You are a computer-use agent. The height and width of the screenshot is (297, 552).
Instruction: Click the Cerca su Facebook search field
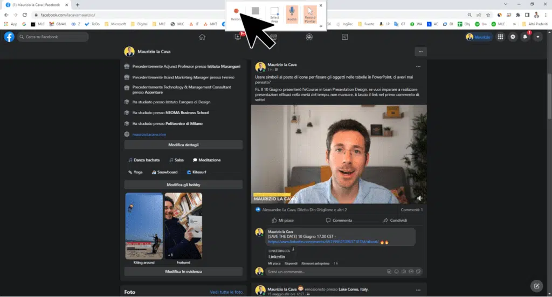pyautogui.click(x=51, y=37)
